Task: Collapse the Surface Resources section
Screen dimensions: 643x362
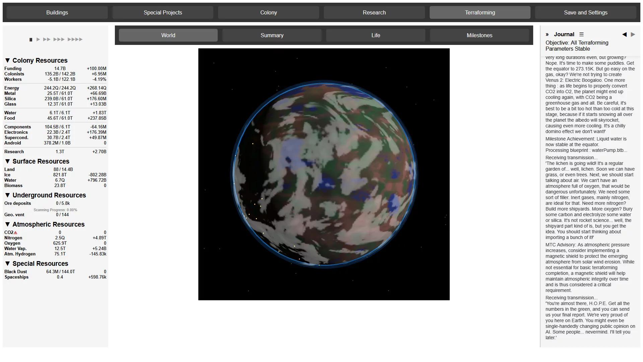Action: 7,161
